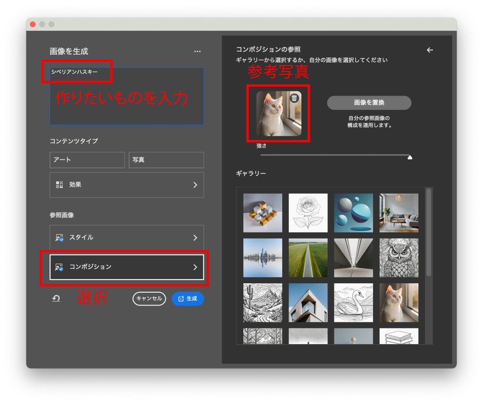
Task: Click the コンポジション reference image icon
Action: point(59,267)
